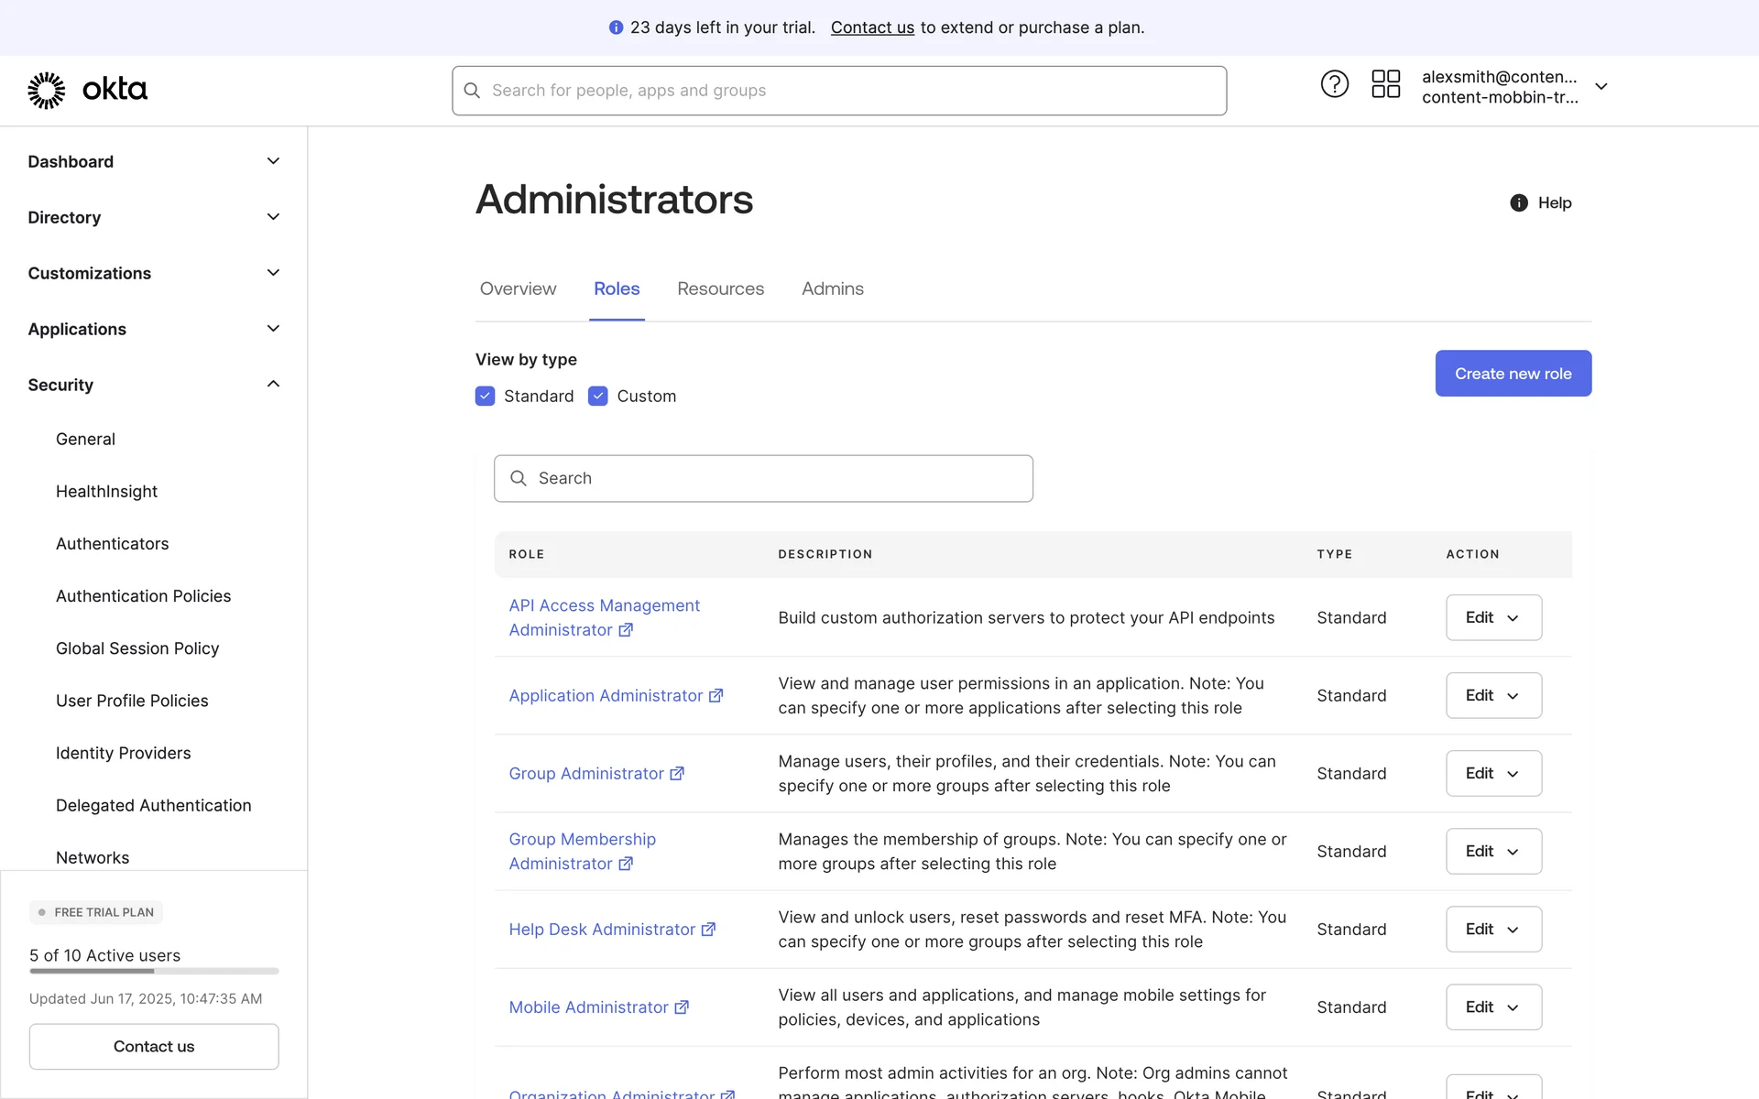Open the account menu chevron
The image size is (1759, 1099).
[x=1601, y=86]
